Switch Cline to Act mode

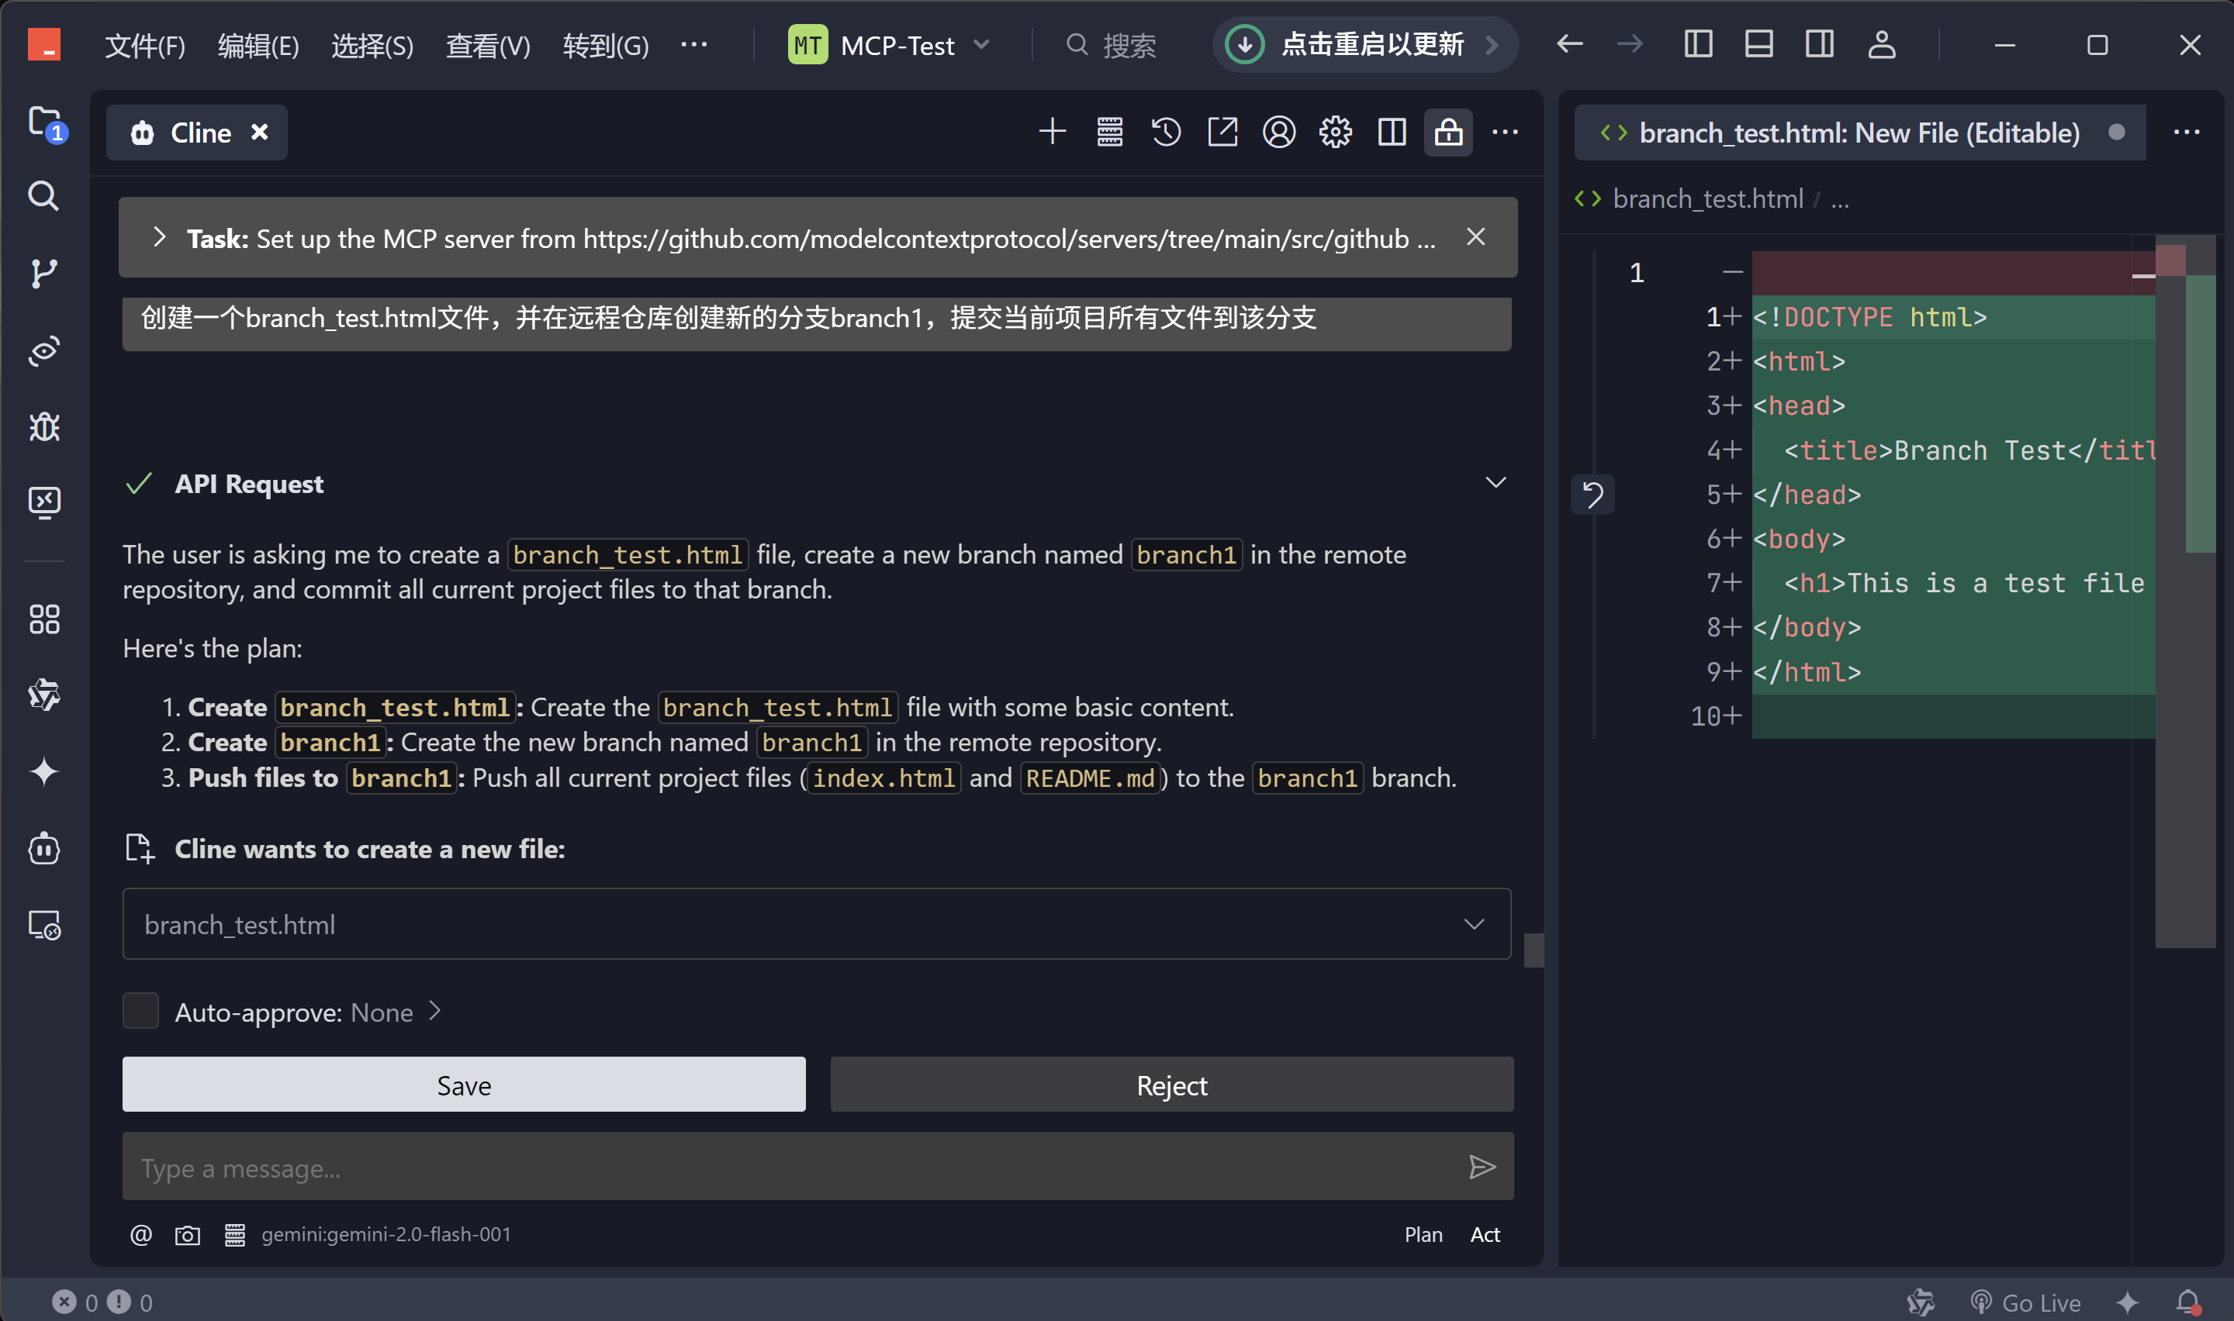click(1484, 1235)
